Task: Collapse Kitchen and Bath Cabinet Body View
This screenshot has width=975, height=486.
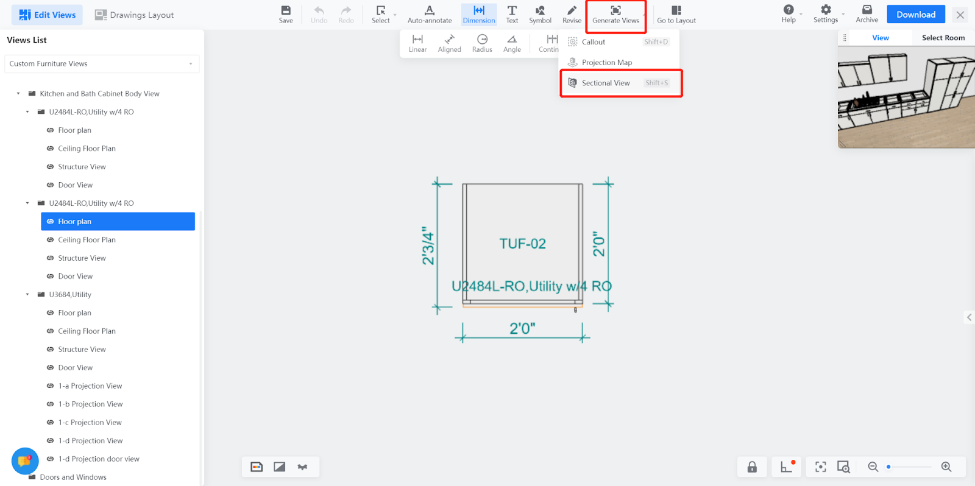Action: (18, 94)
